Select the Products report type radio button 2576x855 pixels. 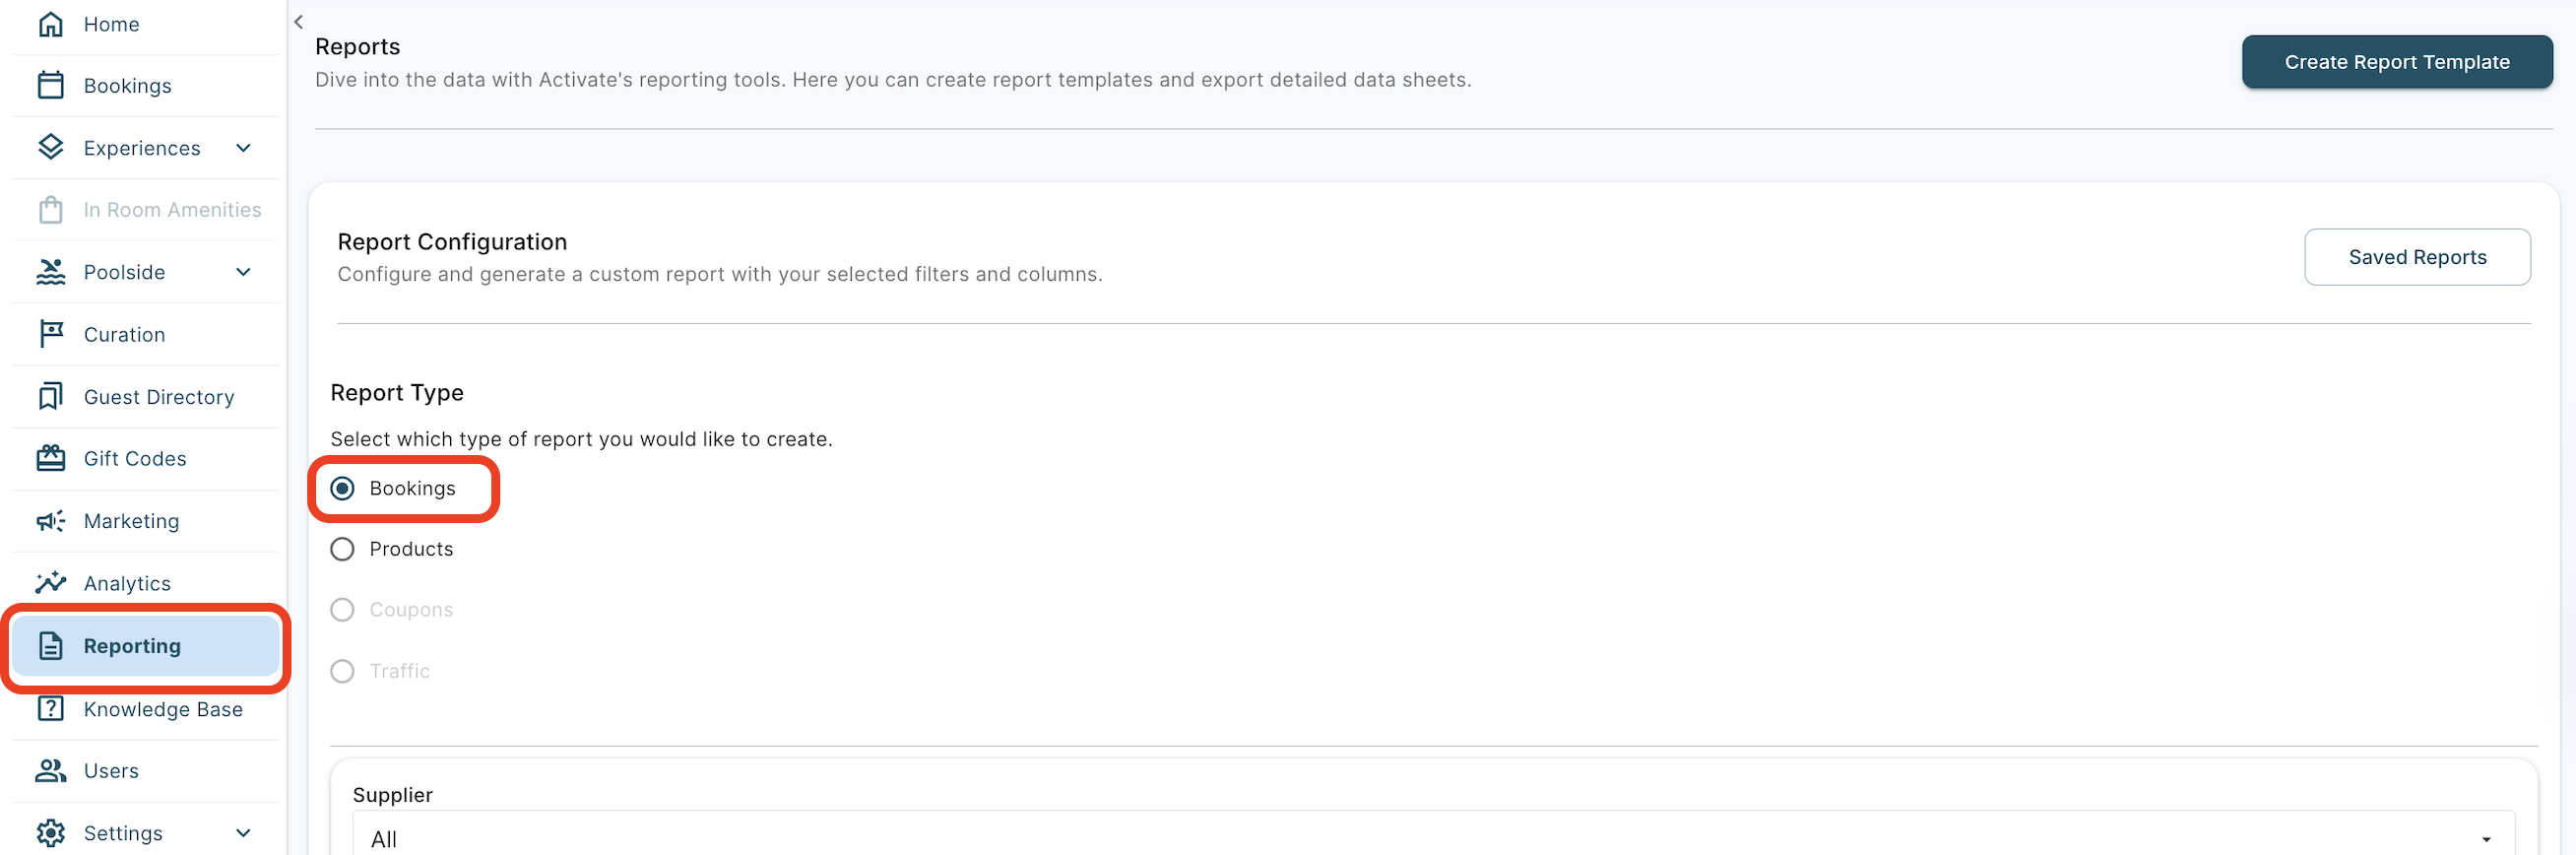[342, 550]
